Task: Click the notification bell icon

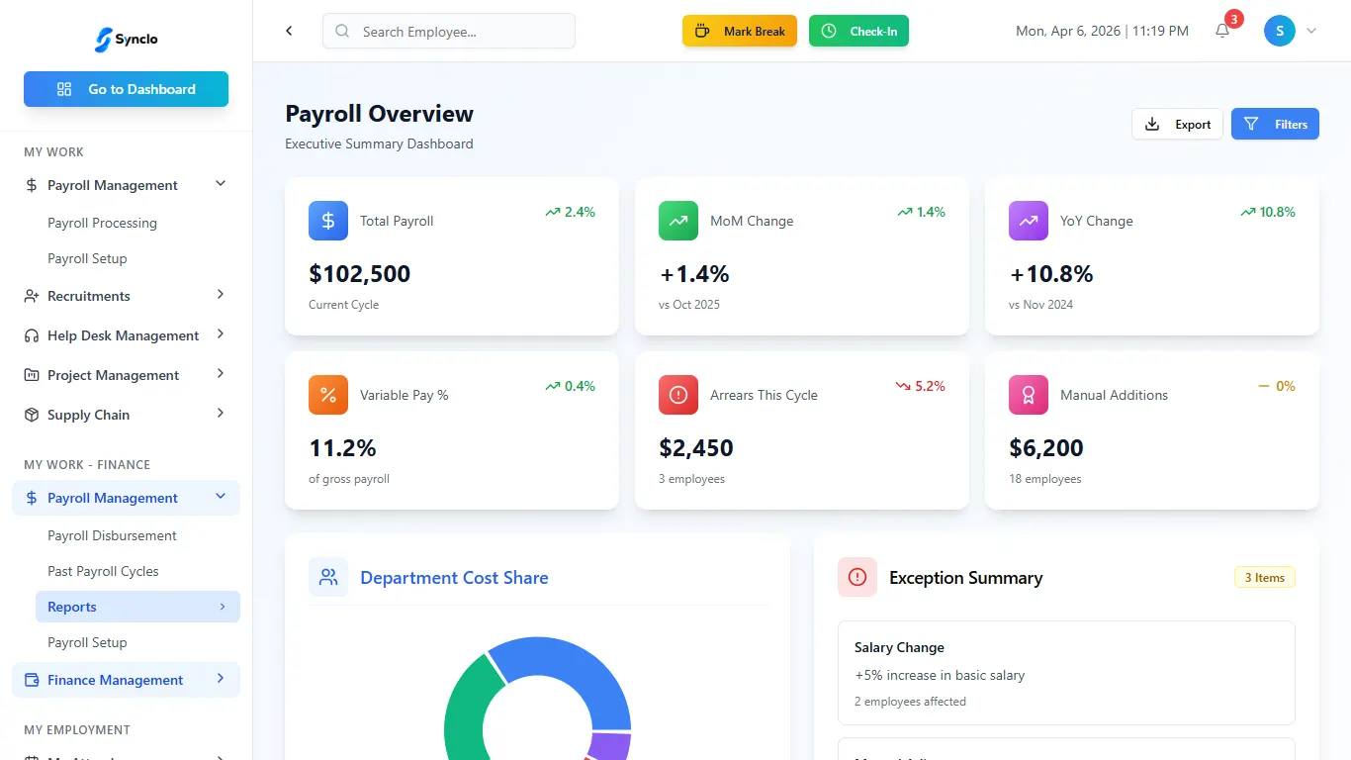Action: [1222, 31]
